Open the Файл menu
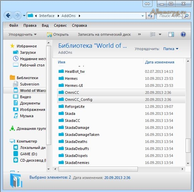Viewport: 194px width, 192px height. [x=13, y=25]
